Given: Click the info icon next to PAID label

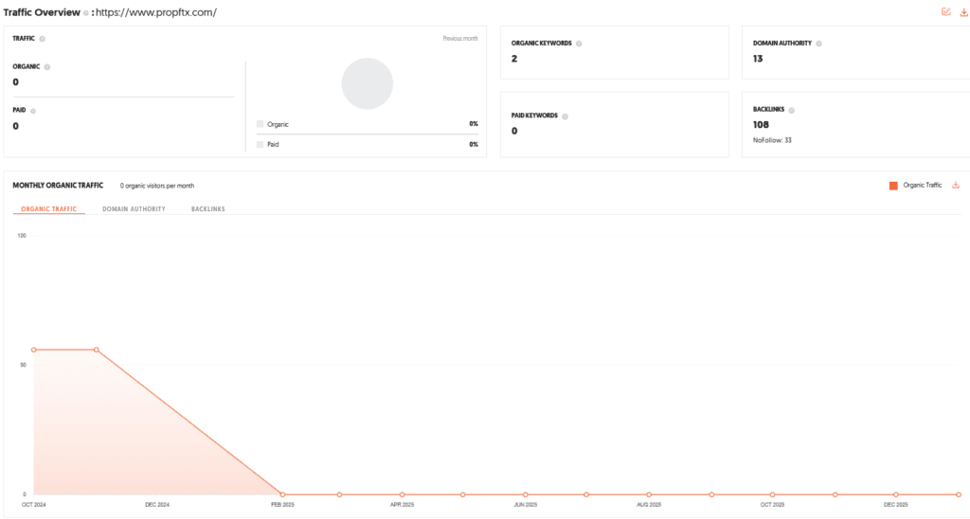Looking at the screenshot, I should point(33,111).
